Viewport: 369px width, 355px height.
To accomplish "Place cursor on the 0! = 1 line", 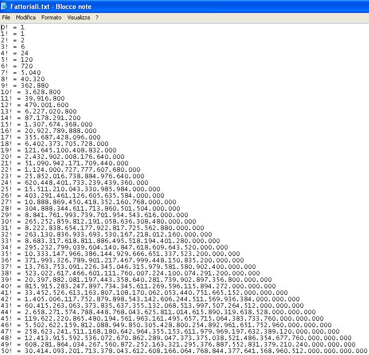I will (12, 27).
